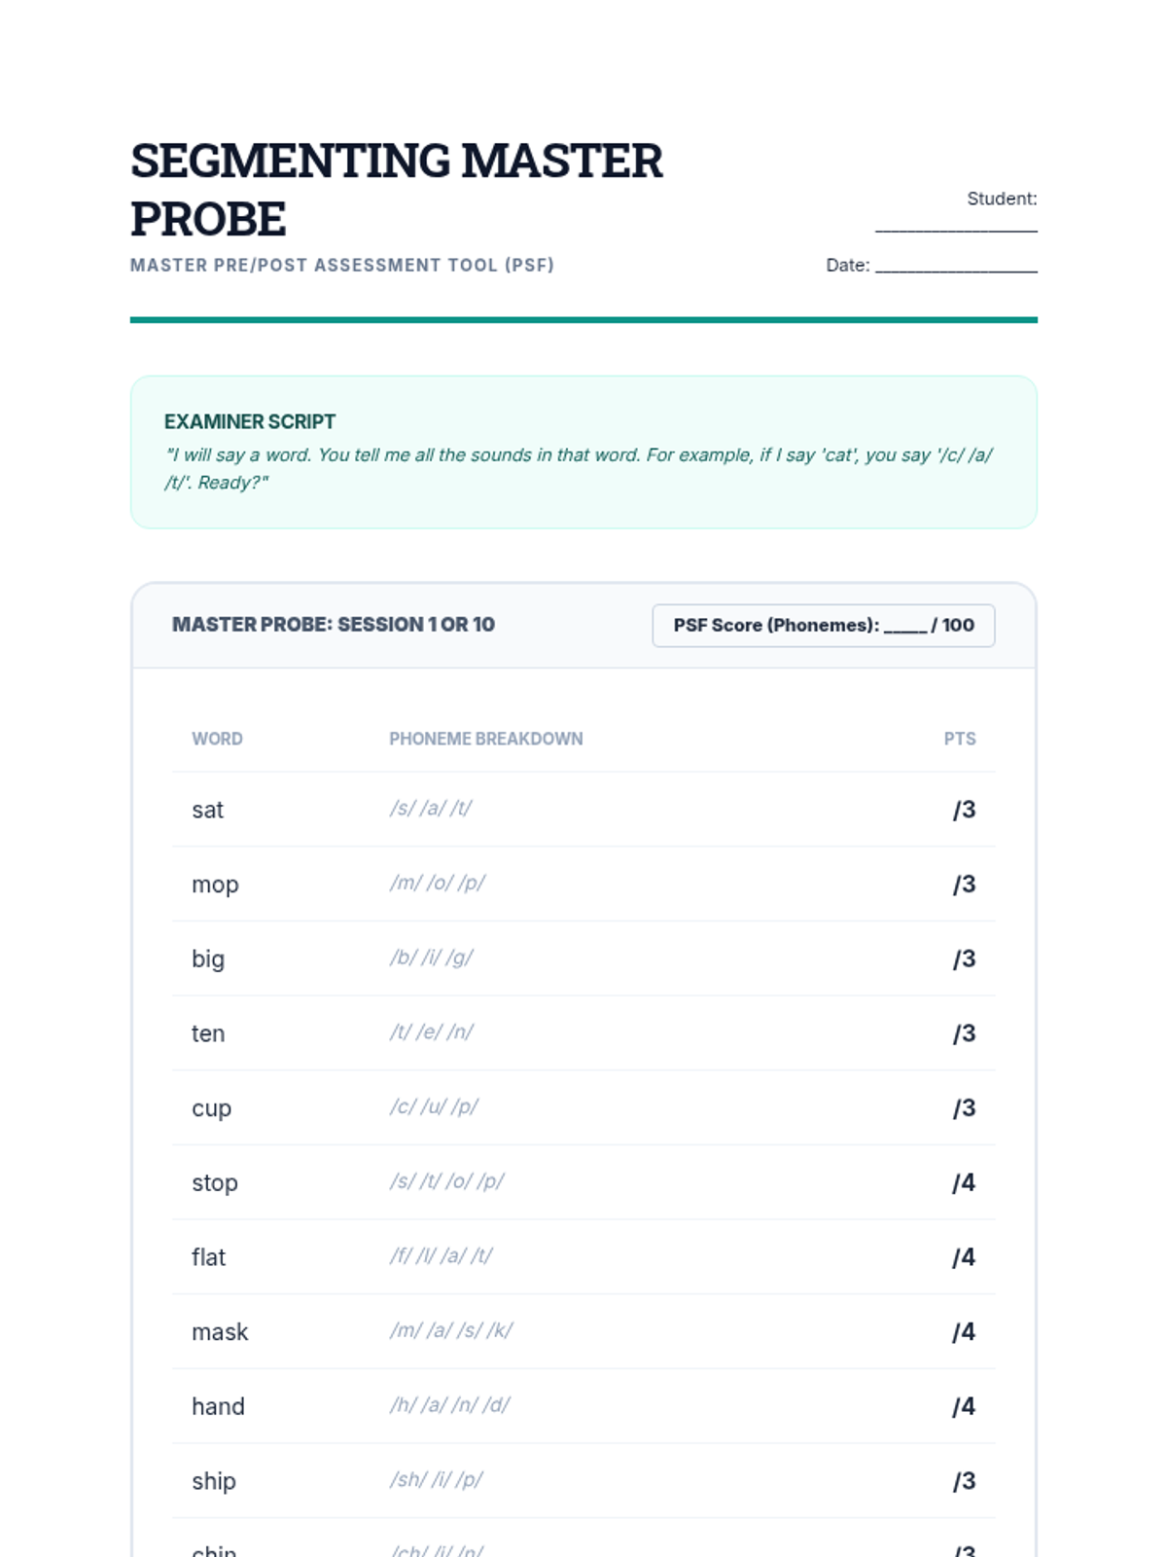1167x1557 pixels.
Task: Click the /c/ /u/ /p/ phoneme breakdown
Action: pyautogui.click(x=434, y=1106)
